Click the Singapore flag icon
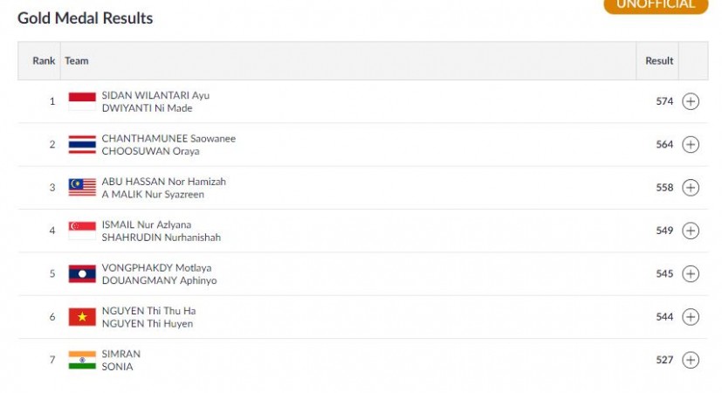This screenshot has height=393, width=722. 82,231
